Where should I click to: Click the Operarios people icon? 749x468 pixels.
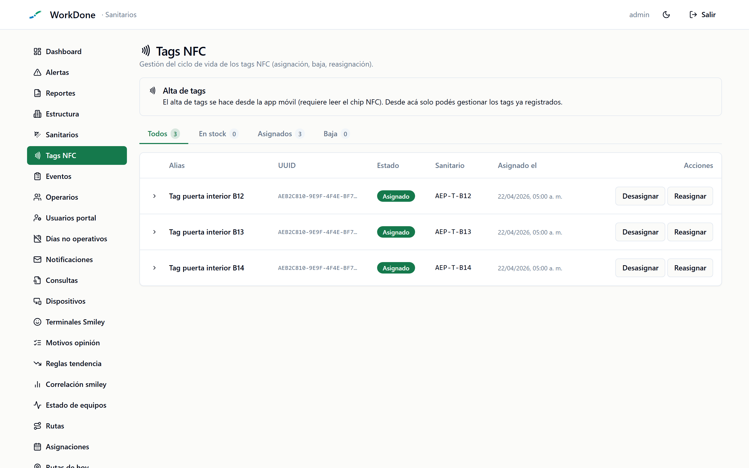pyautogui.click(x=37, y=197)
